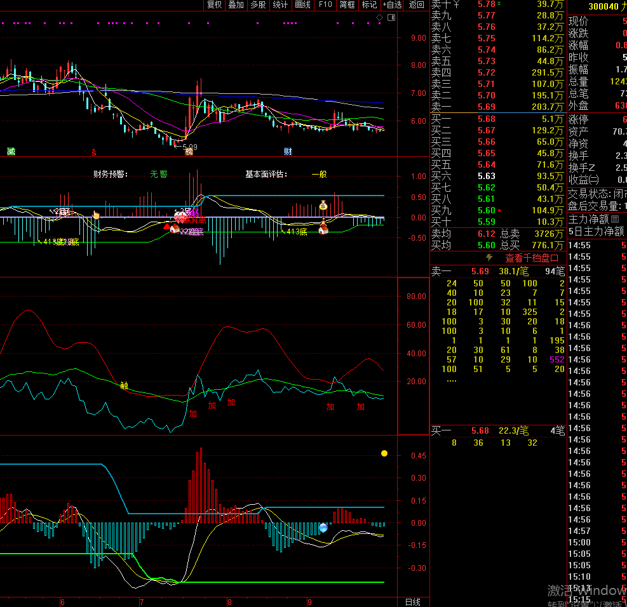Click the brown 榜 marker on the chart

coord(189,152)
